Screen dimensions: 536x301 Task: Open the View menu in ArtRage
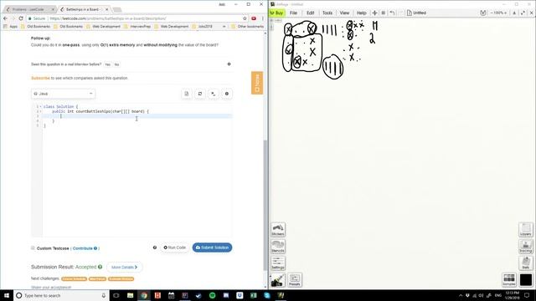coord(344,13)
